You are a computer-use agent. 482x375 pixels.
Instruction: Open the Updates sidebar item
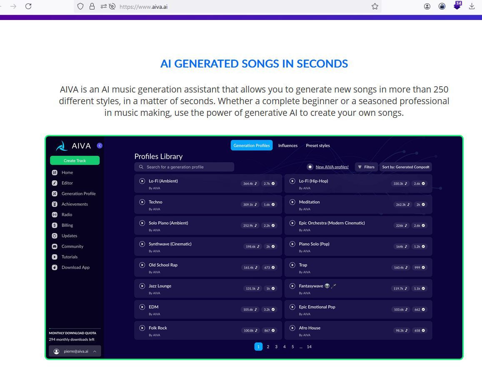[65, 236]
